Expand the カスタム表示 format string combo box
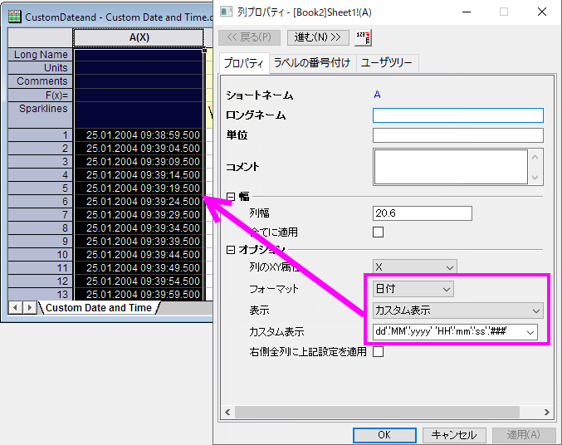The height and width of the screenshot is (445, 562). [x=530, y=332]
